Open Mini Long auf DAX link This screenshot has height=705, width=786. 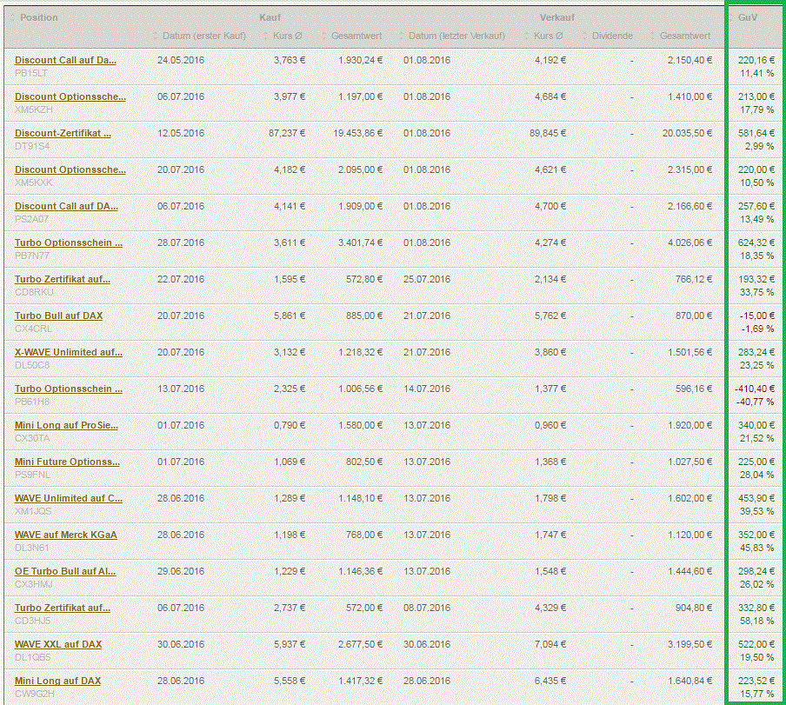[x=57, y=682]
